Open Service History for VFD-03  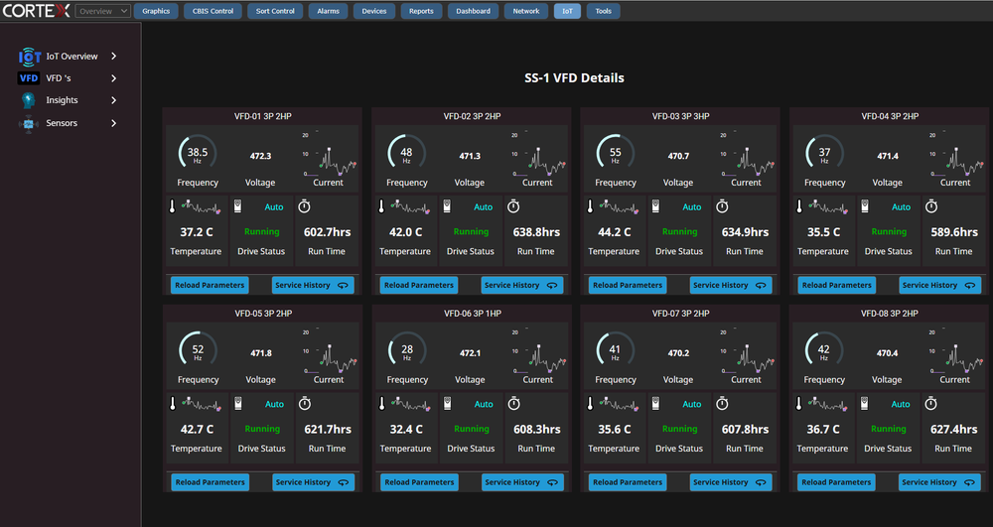pyautogui.click(x=731, y=285)
